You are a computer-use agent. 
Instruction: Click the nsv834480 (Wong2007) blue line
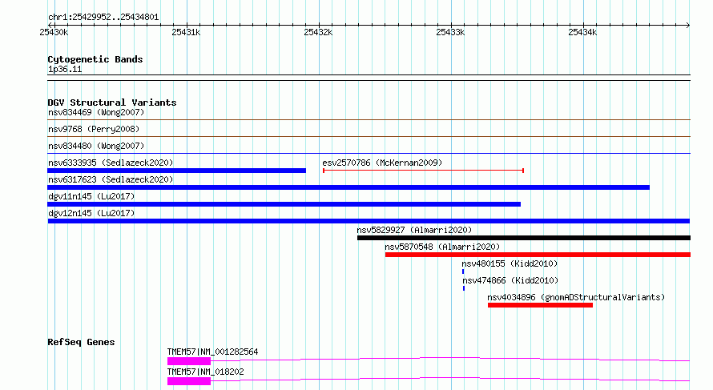pos(369,154)
